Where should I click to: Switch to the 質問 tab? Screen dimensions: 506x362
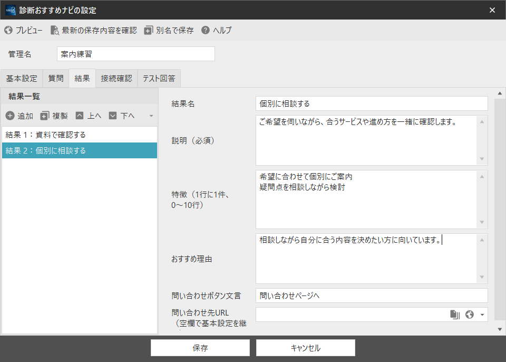[56, 78]
